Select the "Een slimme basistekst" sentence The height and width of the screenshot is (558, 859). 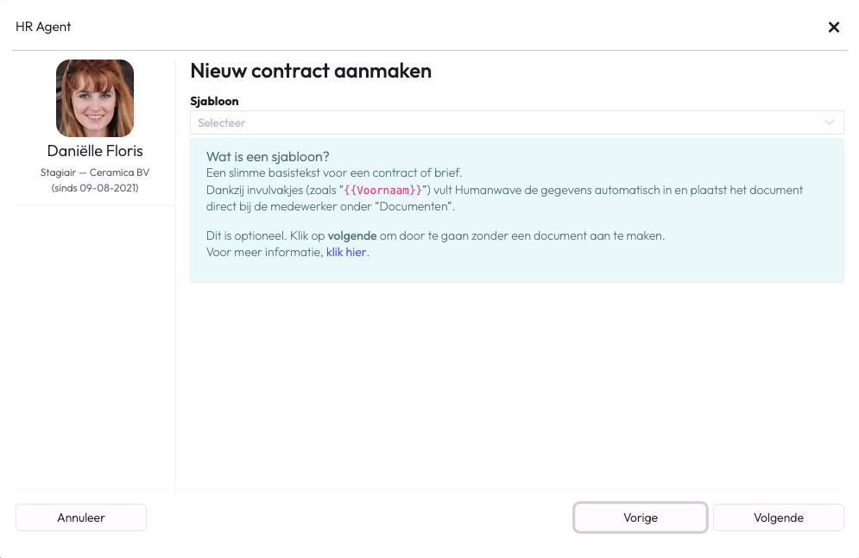point(333,172)
